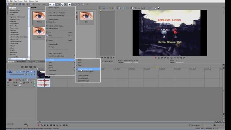The height and width of the screenshot is (130, 231).
Task: Click Track Motion icon on video track
Action: (21, 71)
